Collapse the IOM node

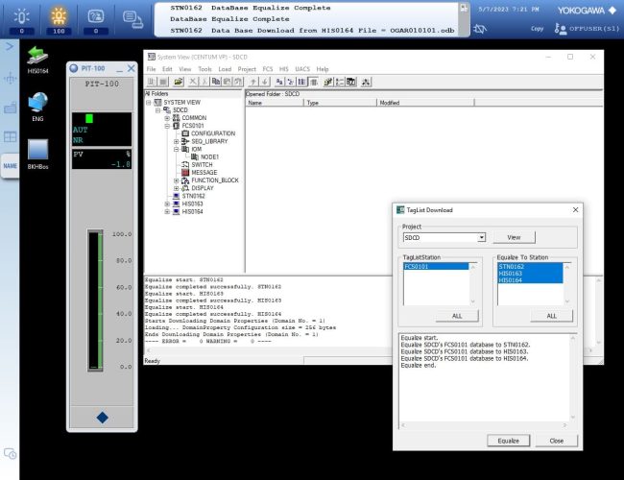click(x=177, y=149)
